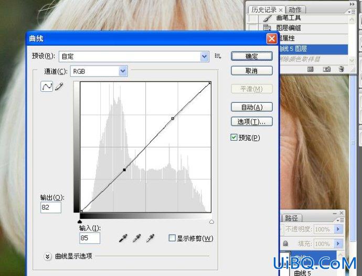362x276 pixels.
Task: Click the lock icon in the Layers panel
Action: [x=285, y=243]
